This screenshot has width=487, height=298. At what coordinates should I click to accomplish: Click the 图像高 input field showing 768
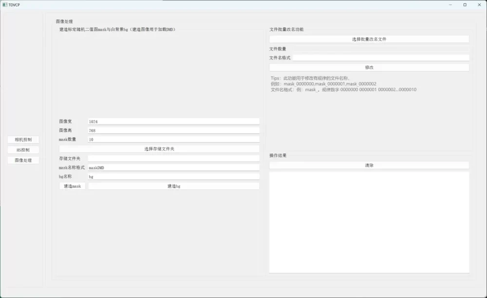(173, 130)
